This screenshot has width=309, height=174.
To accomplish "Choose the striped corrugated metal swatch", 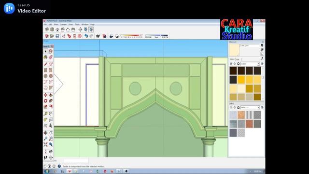I will click(x=249, y=115).
